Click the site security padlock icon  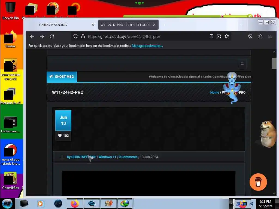click(x=83, y=36)
